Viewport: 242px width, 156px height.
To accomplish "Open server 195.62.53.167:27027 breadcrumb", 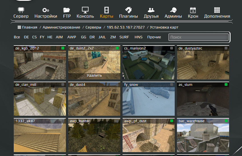I will point(126,27).
